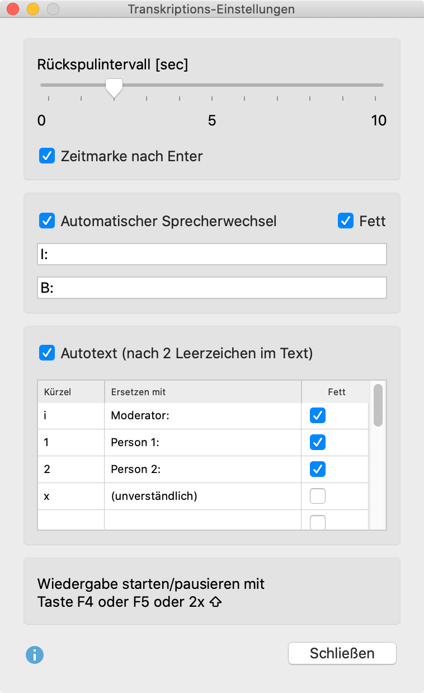Click the first speaker field containing I:
424x693 pixels.
(x=212, y=254)
